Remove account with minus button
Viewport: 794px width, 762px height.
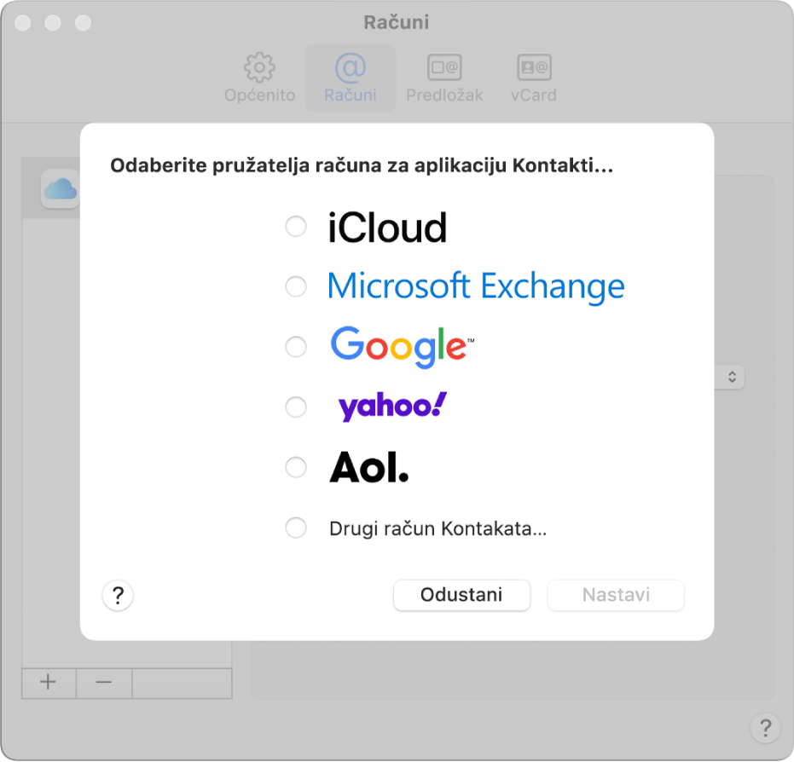pyautogui.click(x=104, y=683)
